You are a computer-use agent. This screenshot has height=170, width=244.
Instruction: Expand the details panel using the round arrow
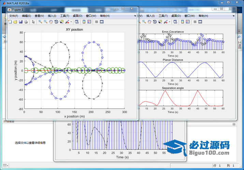point(234,124)
